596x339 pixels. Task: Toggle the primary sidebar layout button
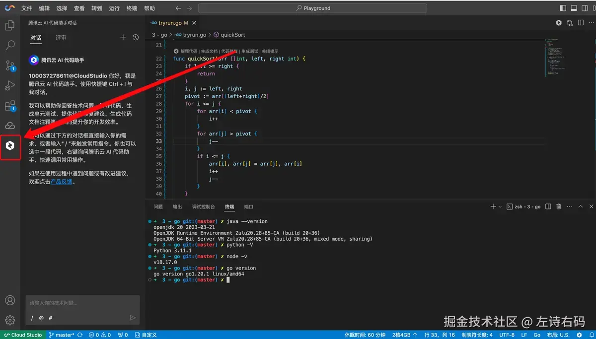[563, 8]
